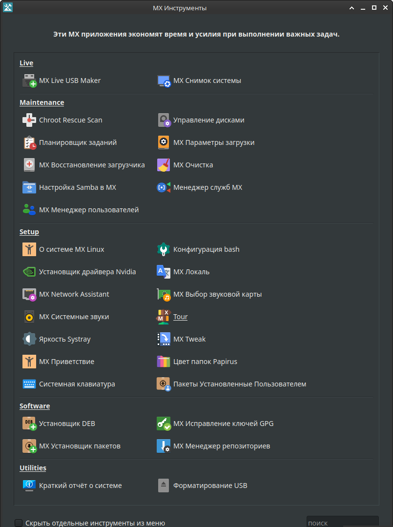393x527 pixels.
Task: Launch MX Восстановление загрузчика icon
Action: pos(29,165)
